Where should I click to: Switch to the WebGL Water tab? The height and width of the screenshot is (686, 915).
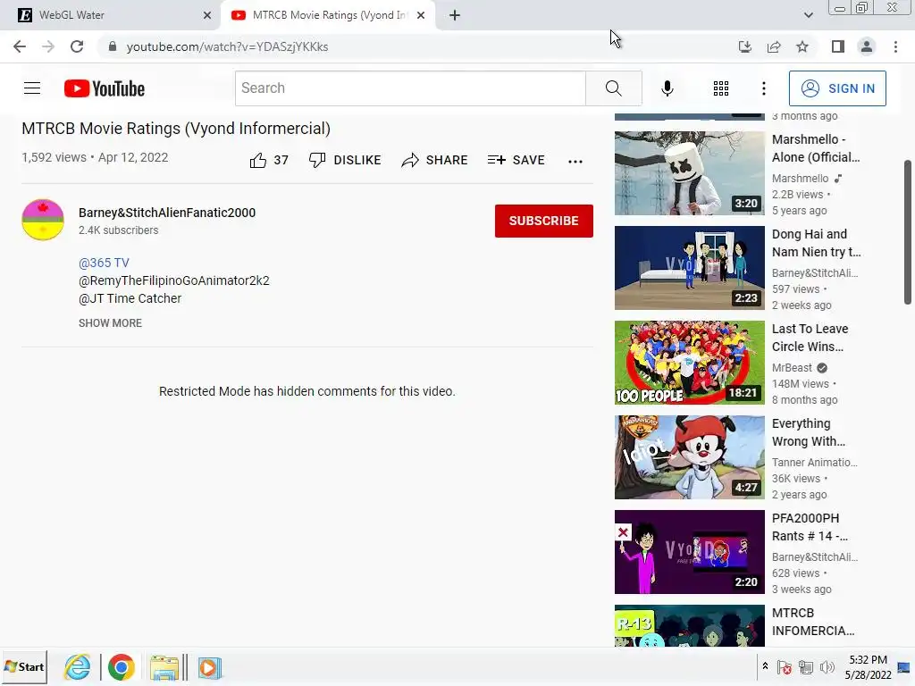(111, 15)
